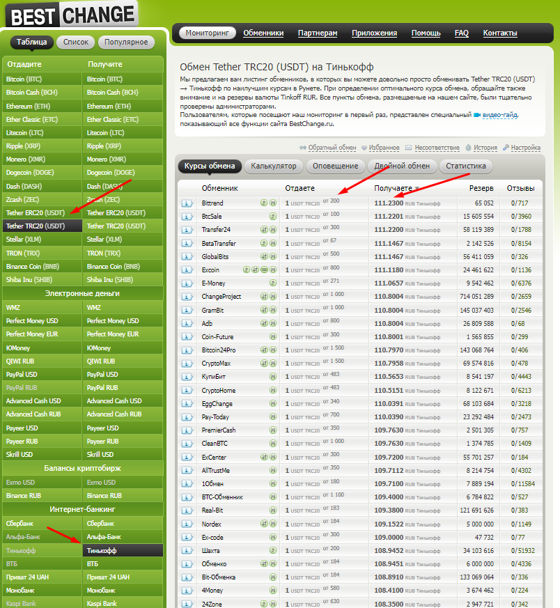The width and height of the screenshot is (560, 608).
Task: Click the settings wrench icon
Action: (x=506, y=148)
